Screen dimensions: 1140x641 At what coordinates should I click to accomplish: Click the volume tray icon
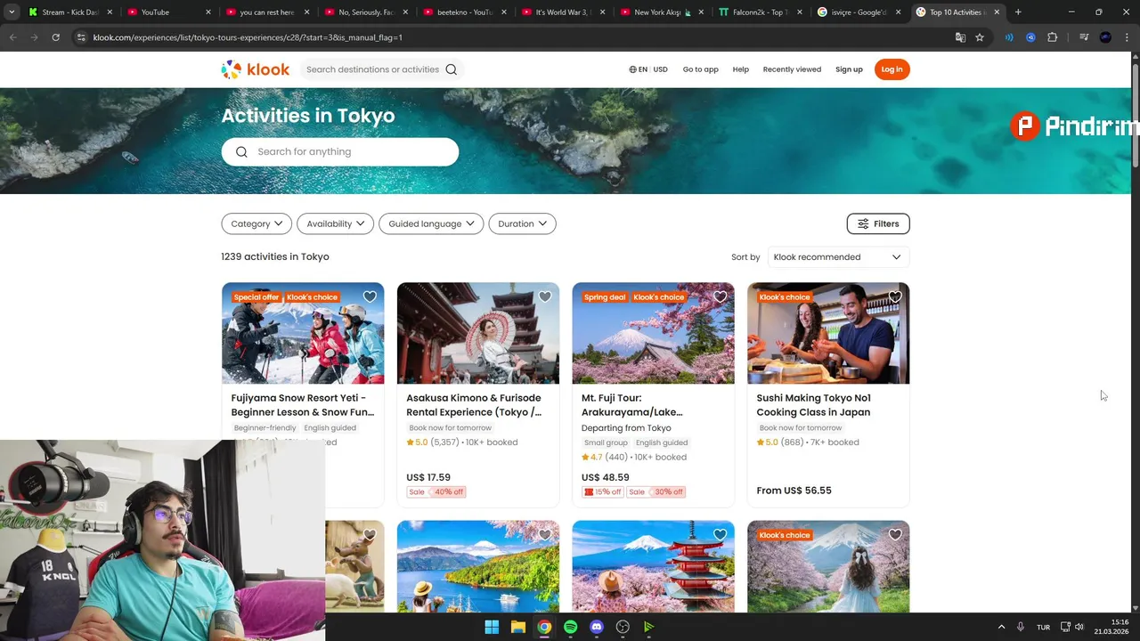point(1079,627)
